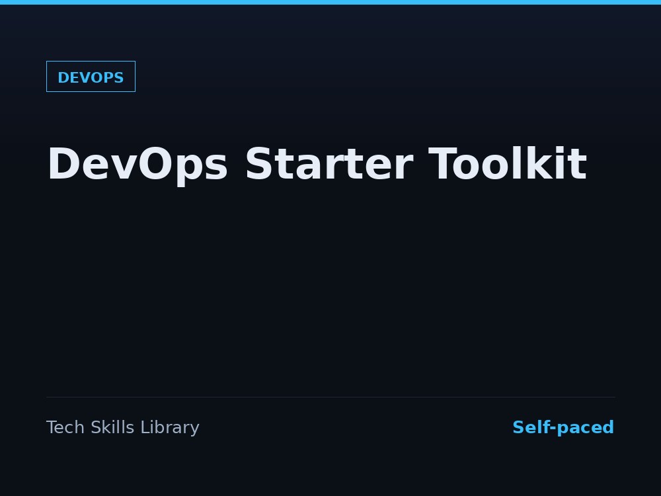Click the Self-paced label

(x=563, y=428)
